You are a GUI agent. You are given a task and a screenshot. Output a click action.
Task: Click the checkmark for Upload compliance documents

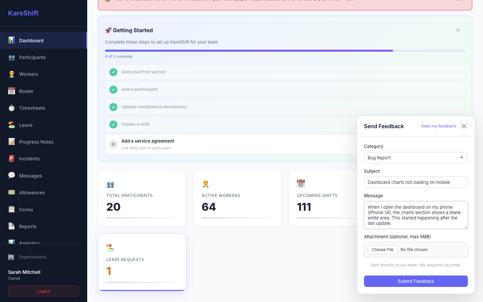(113, 107)
